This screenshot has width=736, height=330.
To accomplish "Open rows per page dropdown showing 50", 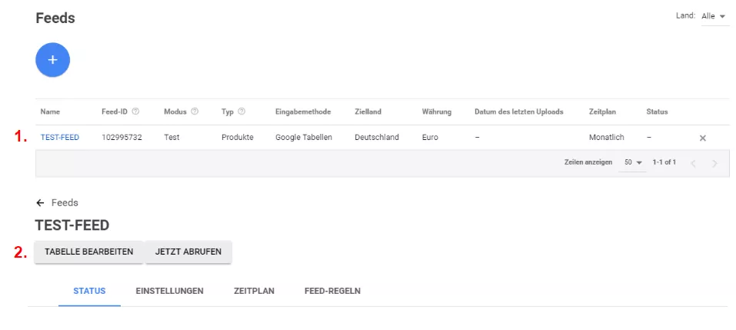I will coord(632,162).
